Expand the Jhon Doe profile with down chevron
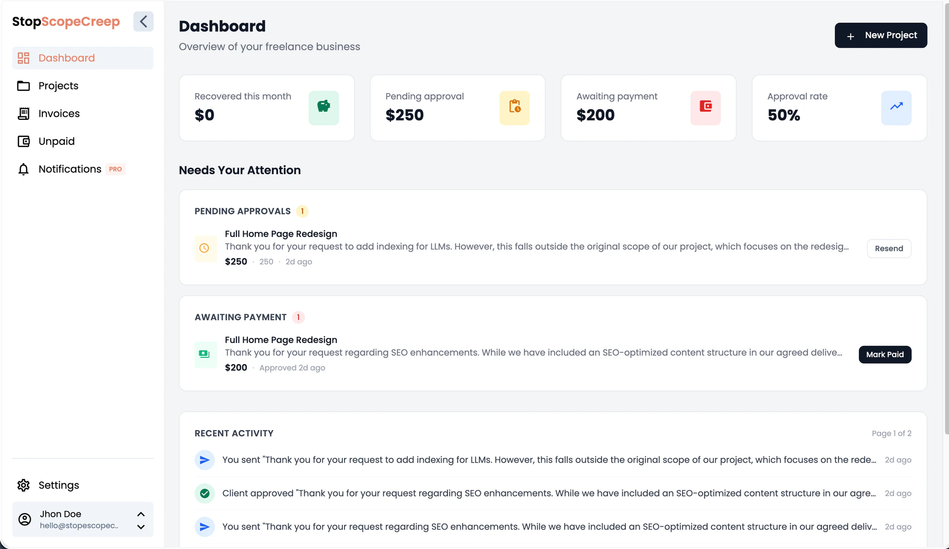This screenshot has width=949, height=549. point(141,527)
